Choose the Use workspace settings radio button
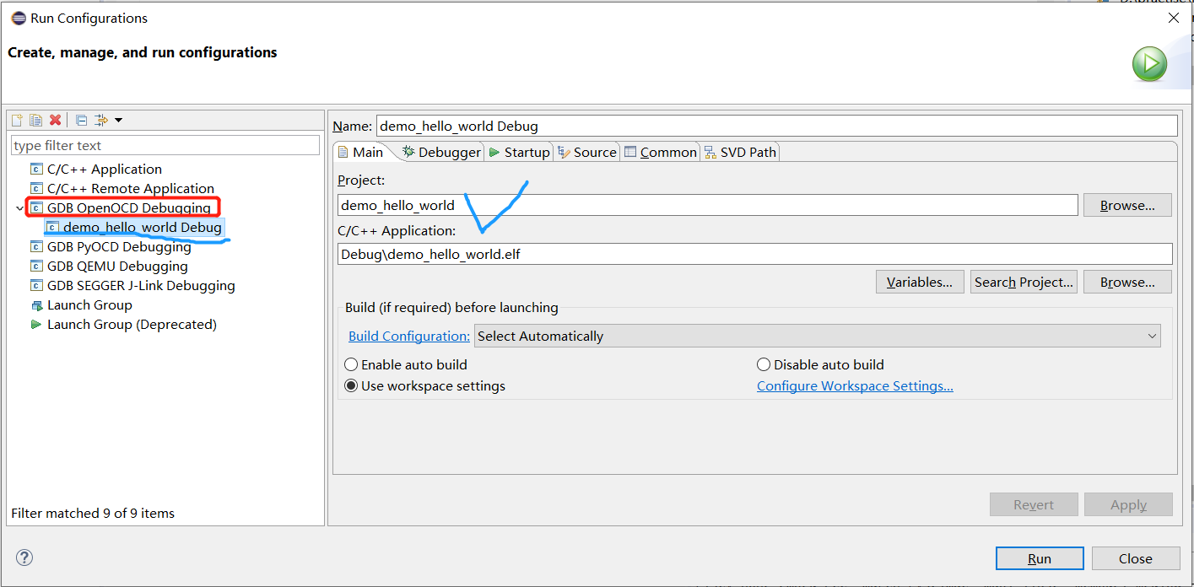 pos(351,386)
